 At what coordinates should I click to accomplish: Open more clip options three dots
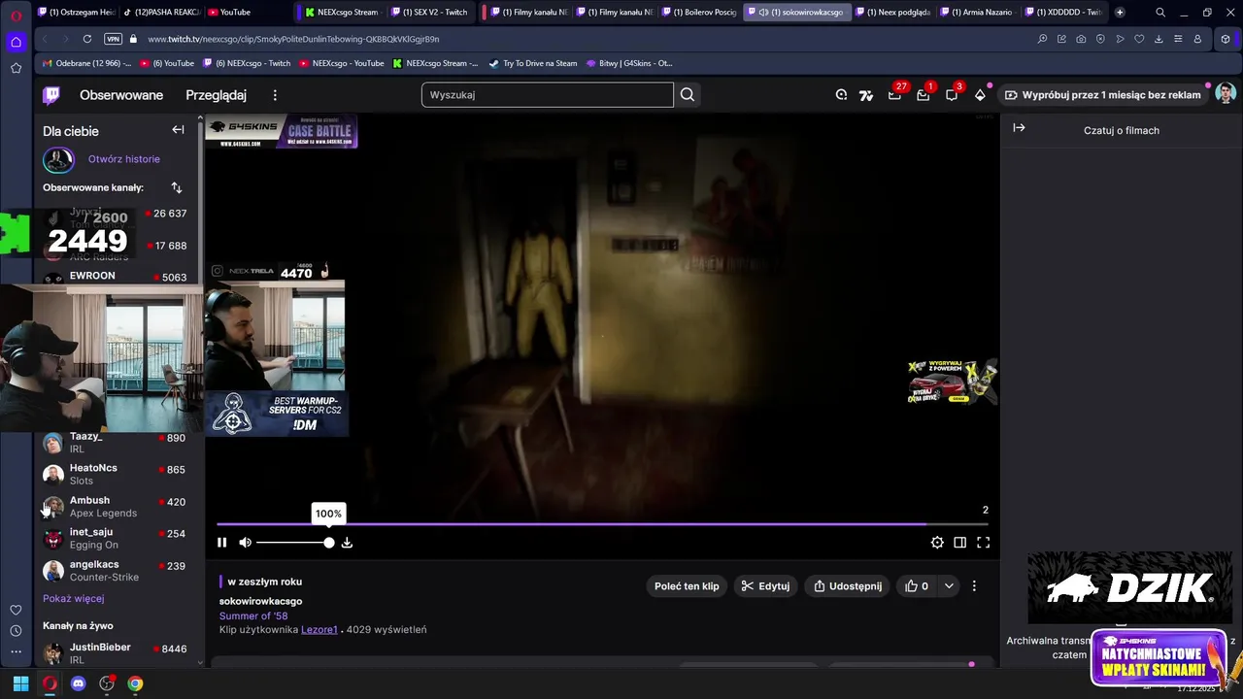(974, 586)
